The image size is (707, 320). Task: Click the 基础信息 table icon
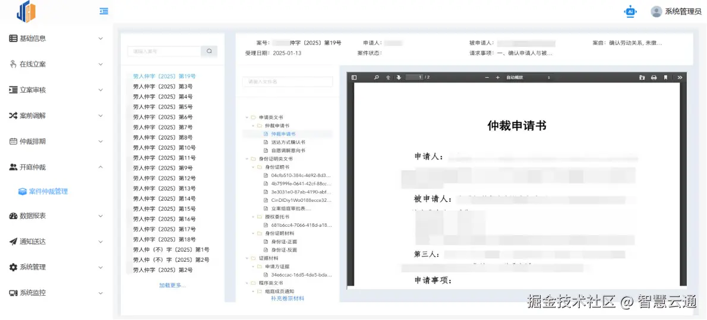point(13,39)
